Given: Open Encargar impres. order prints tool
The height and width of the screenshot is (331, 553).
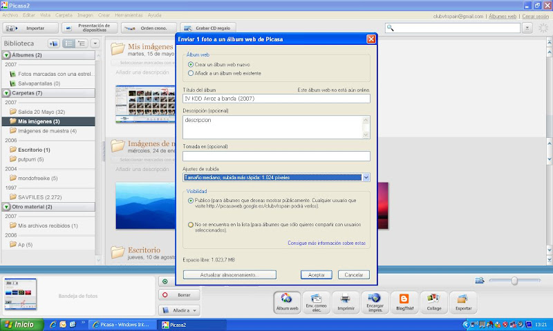Looking at the screenshot, I should point(375,302).
